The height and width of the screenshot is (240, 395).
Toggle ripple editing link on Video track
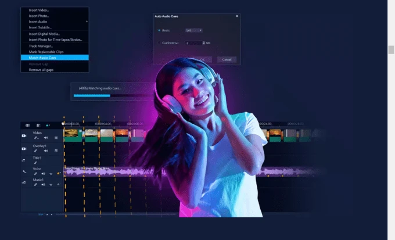pos(36,138)
